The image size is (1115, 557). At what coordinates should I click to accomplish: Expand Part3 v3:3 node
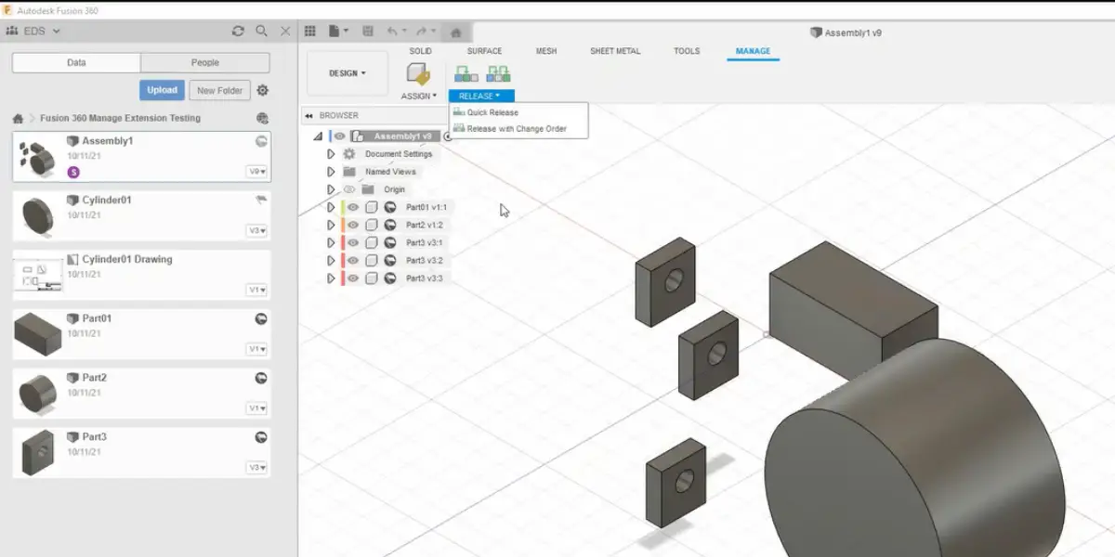click(331, 278)
